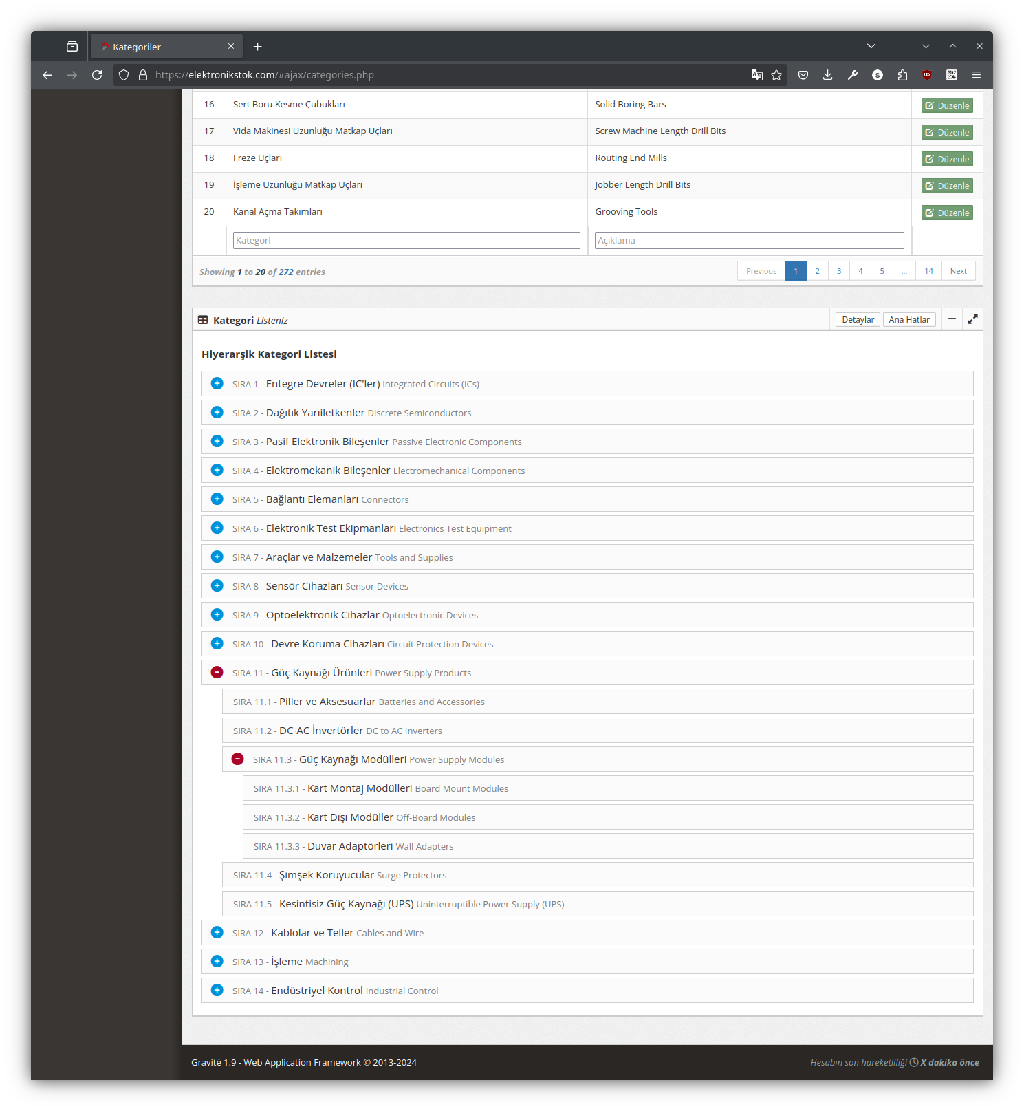The image size is (1024, 1111).
Task: Open a new browser tab
Action: pos(258,47)
